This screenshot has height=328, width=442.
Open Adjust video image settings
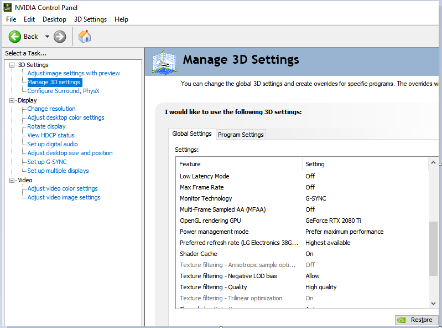point(64,197)
